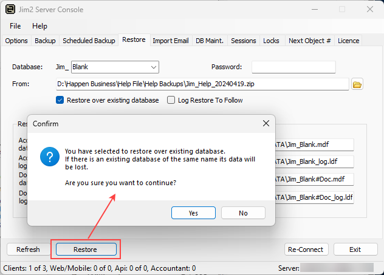Close the Confirm dialog with its X
This screenshot has height=275, width=384.
pos(266,123)
